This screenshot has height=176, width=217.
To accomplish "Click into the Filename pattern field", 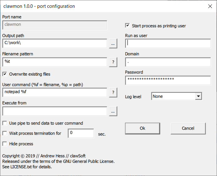I will 55,62.
